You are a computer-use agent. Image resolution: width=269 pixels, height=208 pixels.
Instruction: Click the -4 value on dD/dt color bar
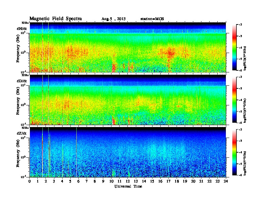pos(241,100)
